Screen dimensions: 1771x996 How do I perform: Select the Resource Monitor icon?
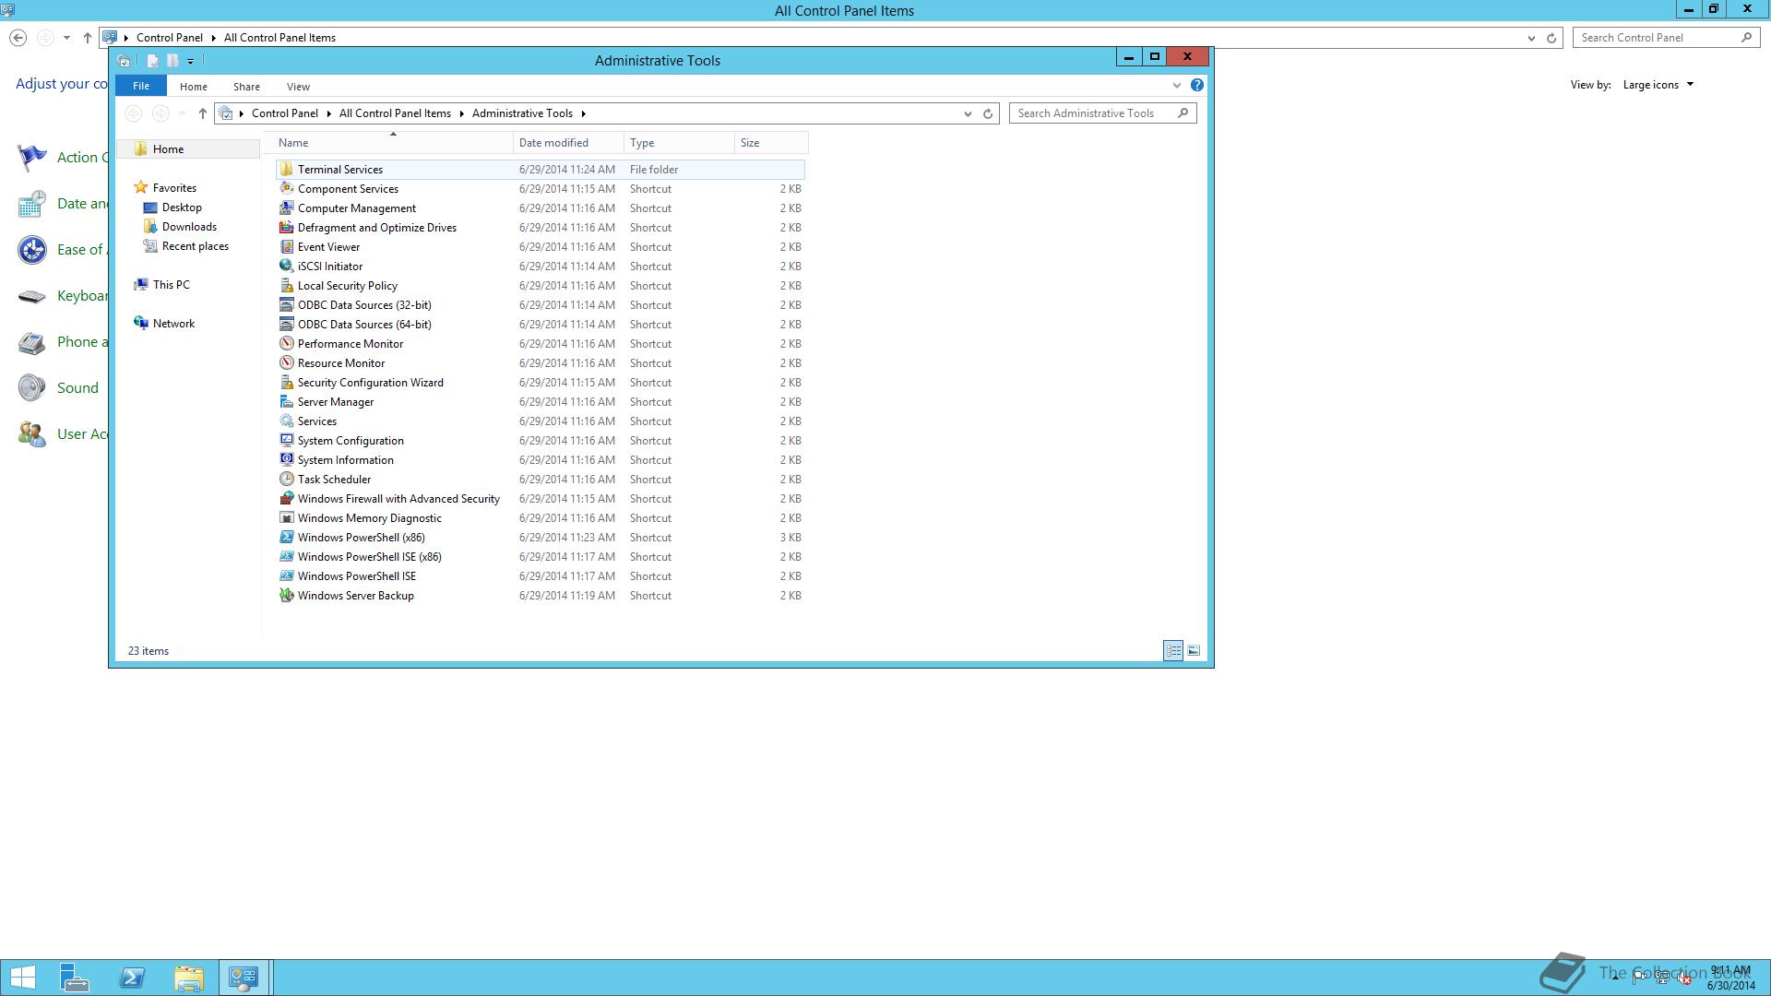tap(287, 362)
